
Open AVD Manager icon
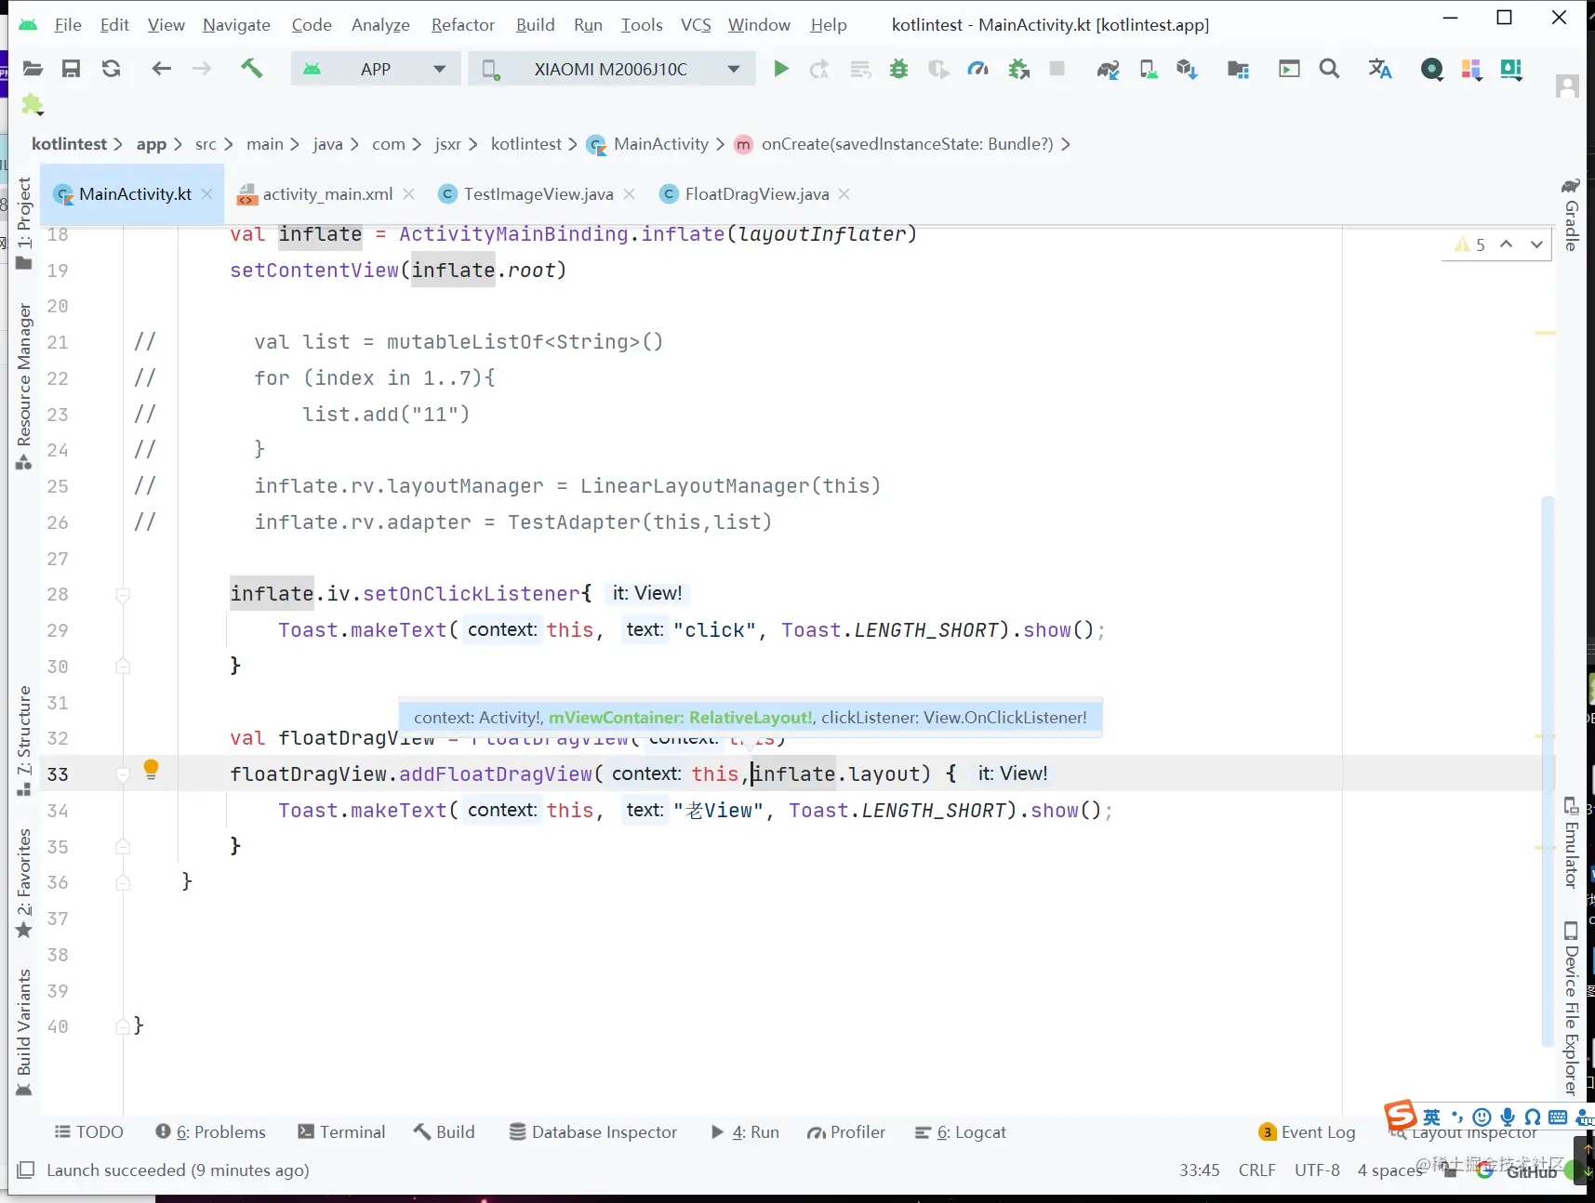tap(1149, 69)
